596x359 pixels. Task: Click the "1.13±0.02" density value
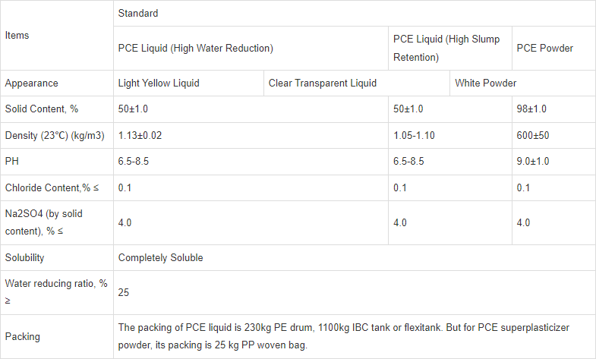(140, 136)
